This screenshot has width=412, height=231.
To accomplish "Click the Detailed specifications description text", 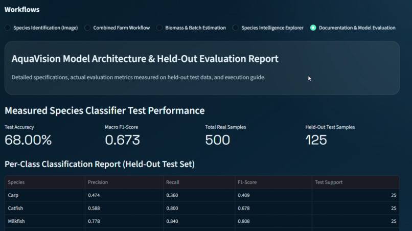I will [139, 77].
